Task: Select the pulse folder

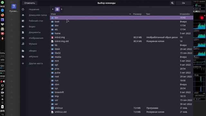Action: (122, 73)
